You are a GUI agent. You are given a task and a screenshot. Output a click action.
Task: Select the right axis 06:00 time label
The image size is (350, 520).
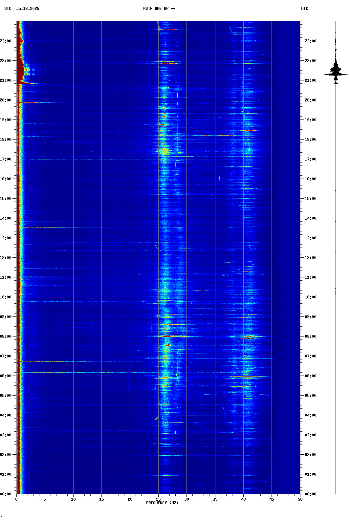tap(310, 376)
